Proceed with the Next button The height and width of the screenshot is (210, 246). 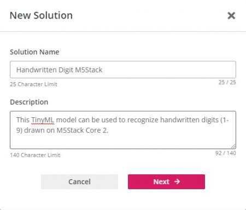coord(166,181)
